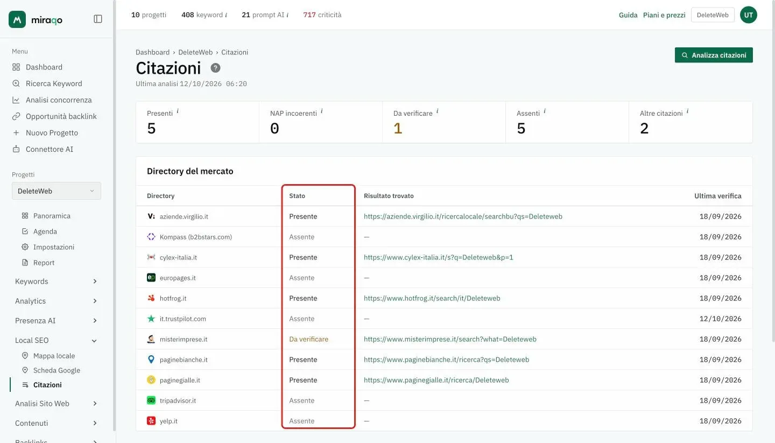Expand the Analytics sidebar section
The height and width of the screenshot is (443, 775).
[x=56, y=301]
